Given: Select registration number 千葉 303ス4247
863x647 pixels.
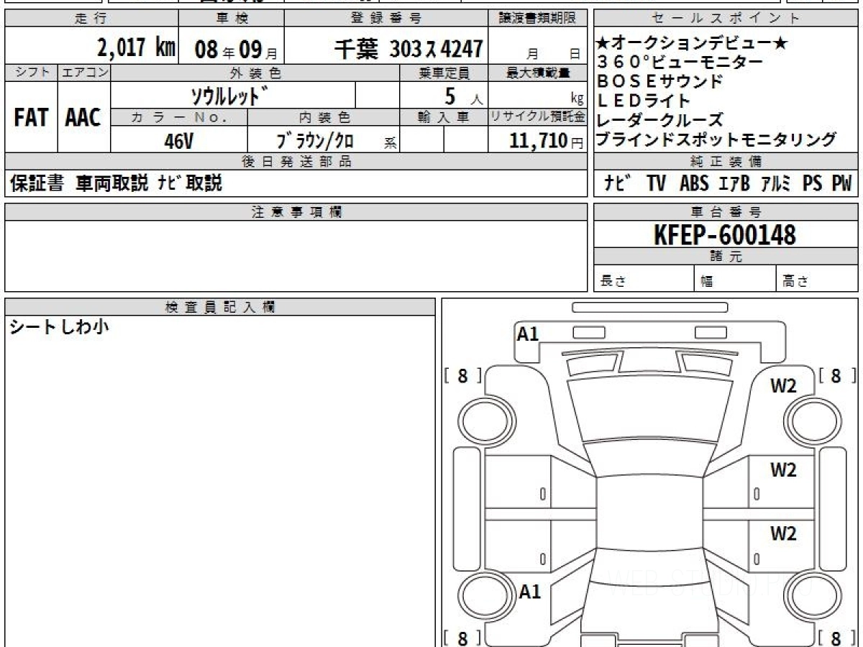Looking at the screenshot, I should click(408, 50).
